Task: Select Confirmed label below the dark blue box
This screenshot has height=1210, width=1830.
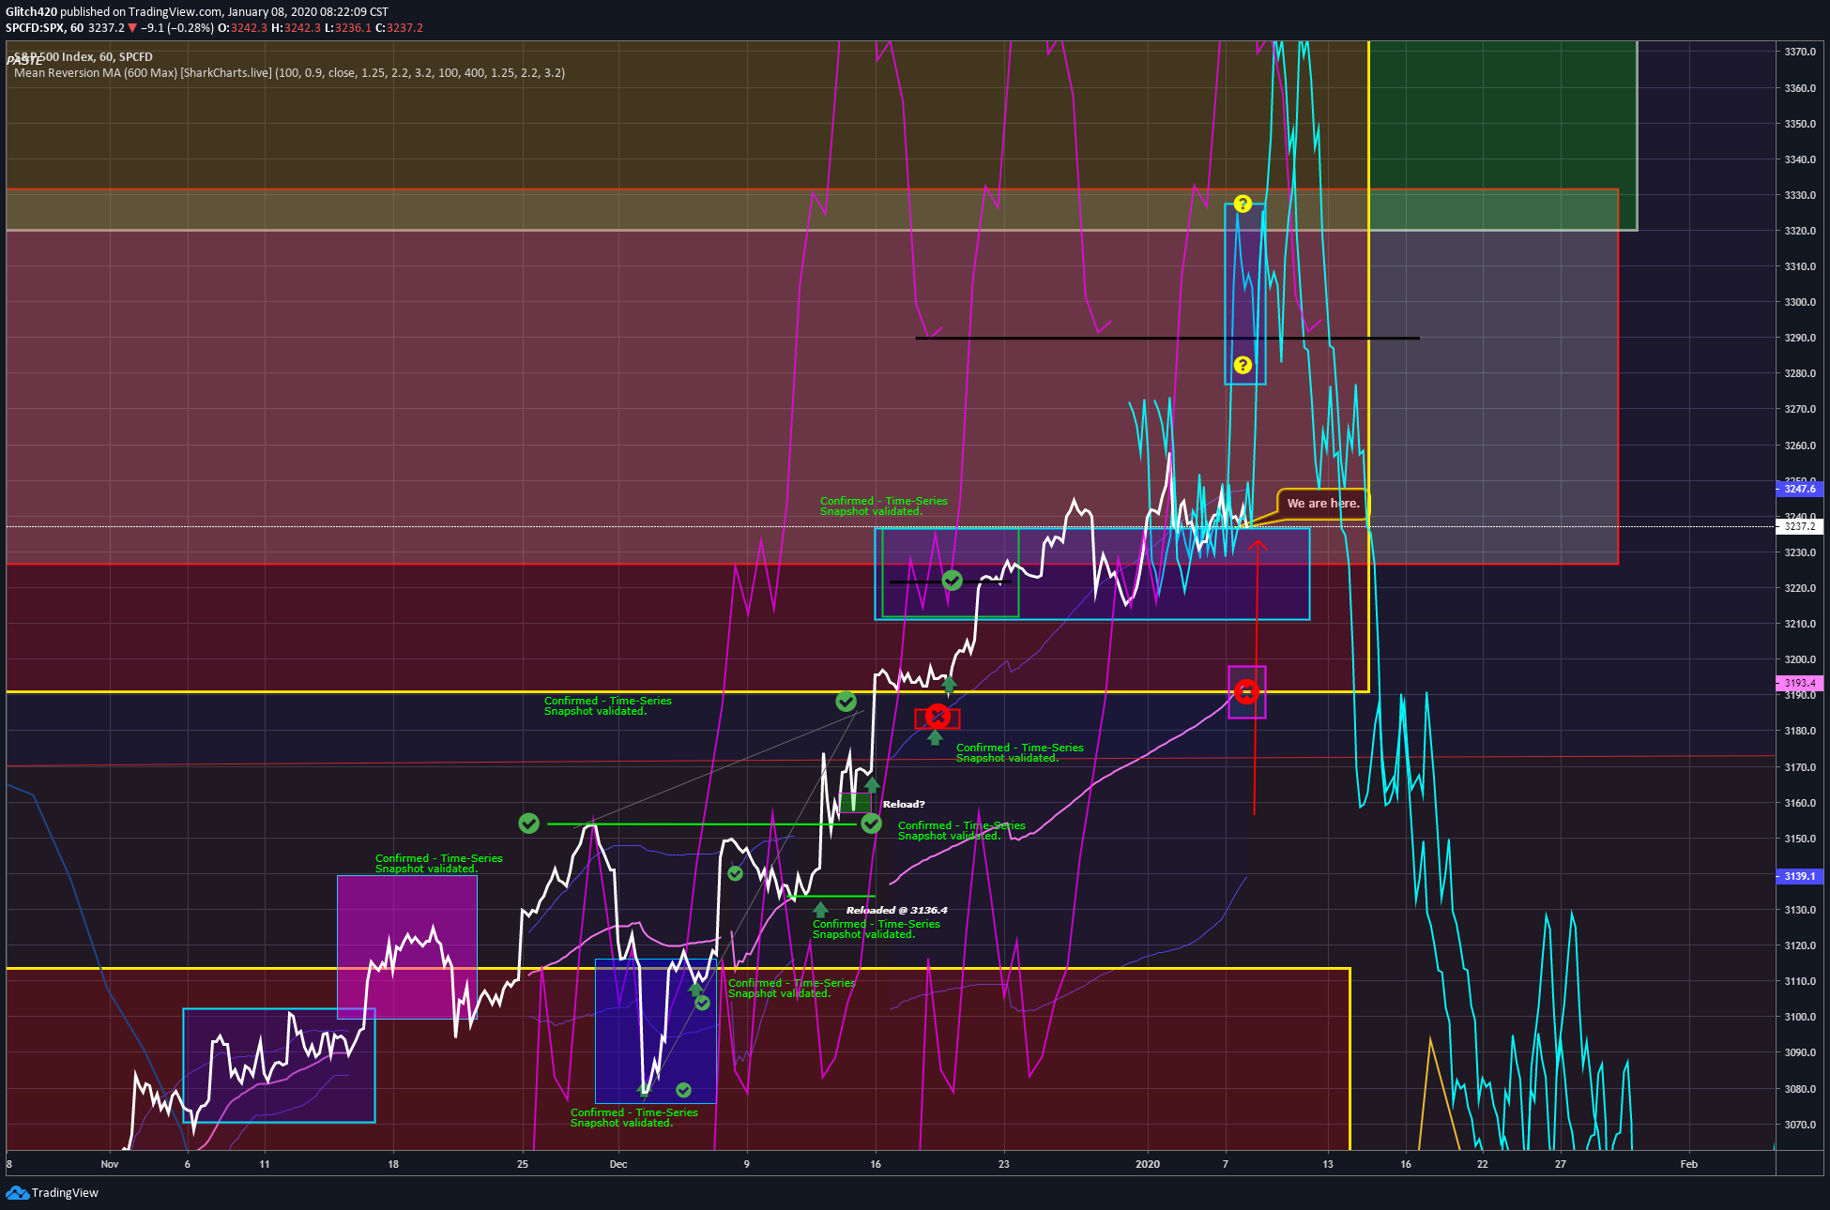Action: (634, 1118)
